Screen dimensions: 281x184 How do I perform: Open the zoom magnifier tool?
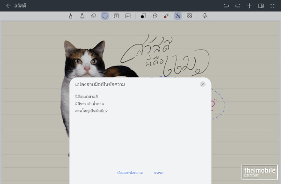click(155, 16)
